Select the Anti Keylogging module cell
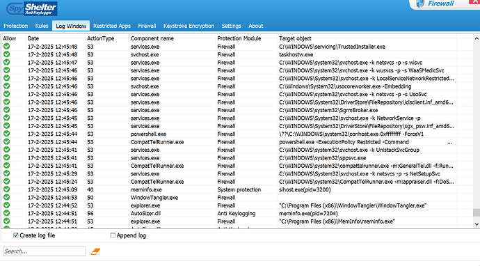The height and width of the screenshot is (266, 480). click(237, 214)
